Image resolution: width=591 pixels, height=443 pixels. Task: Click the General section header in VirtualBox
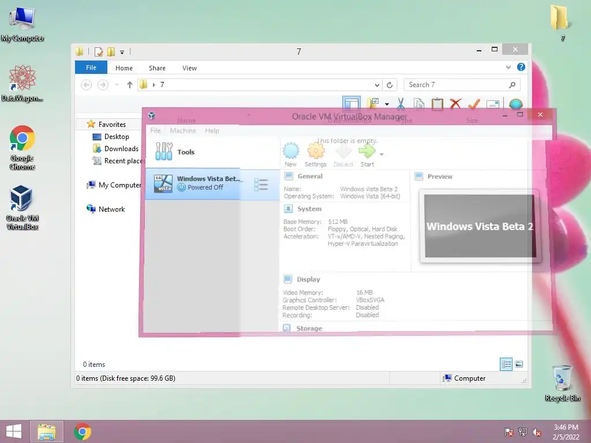point(310,177)
